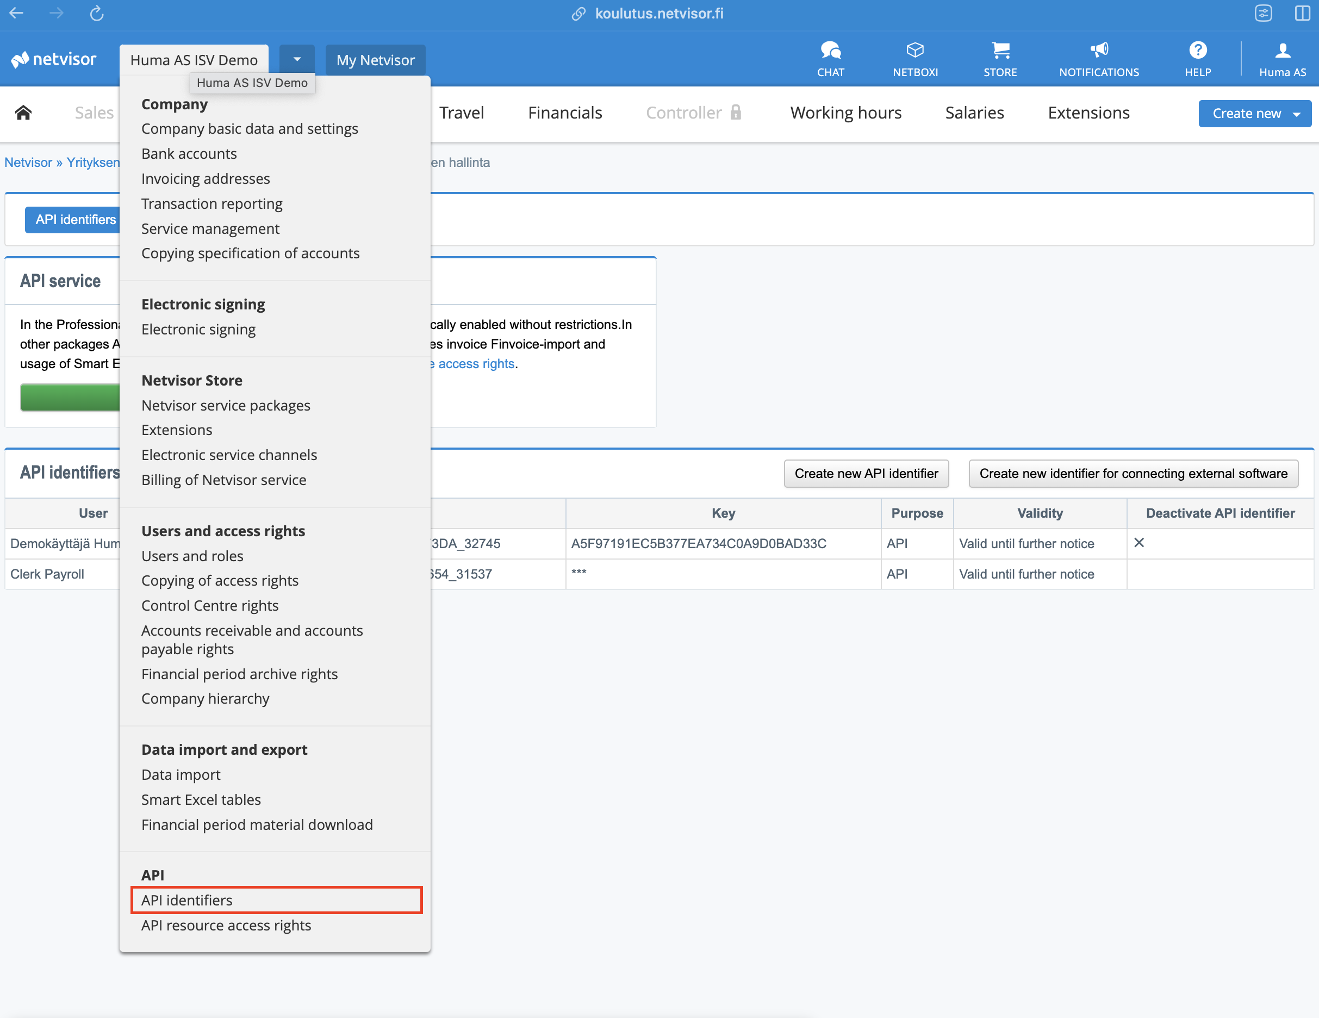Screen dimensions: 1319x1018
Task: Open the Create new dropdown button
Action: point(1255,113)
